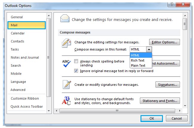Image resolution: width=194 pixels, height=128 pixels.
Task: Enable Always check spelling before sending
Action: point(76,61)
